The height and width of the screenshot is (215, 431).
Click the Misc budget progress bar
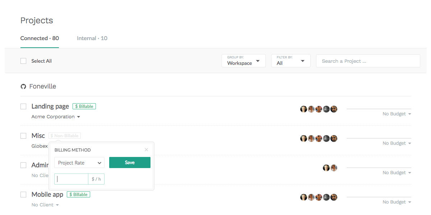[379, 138]
